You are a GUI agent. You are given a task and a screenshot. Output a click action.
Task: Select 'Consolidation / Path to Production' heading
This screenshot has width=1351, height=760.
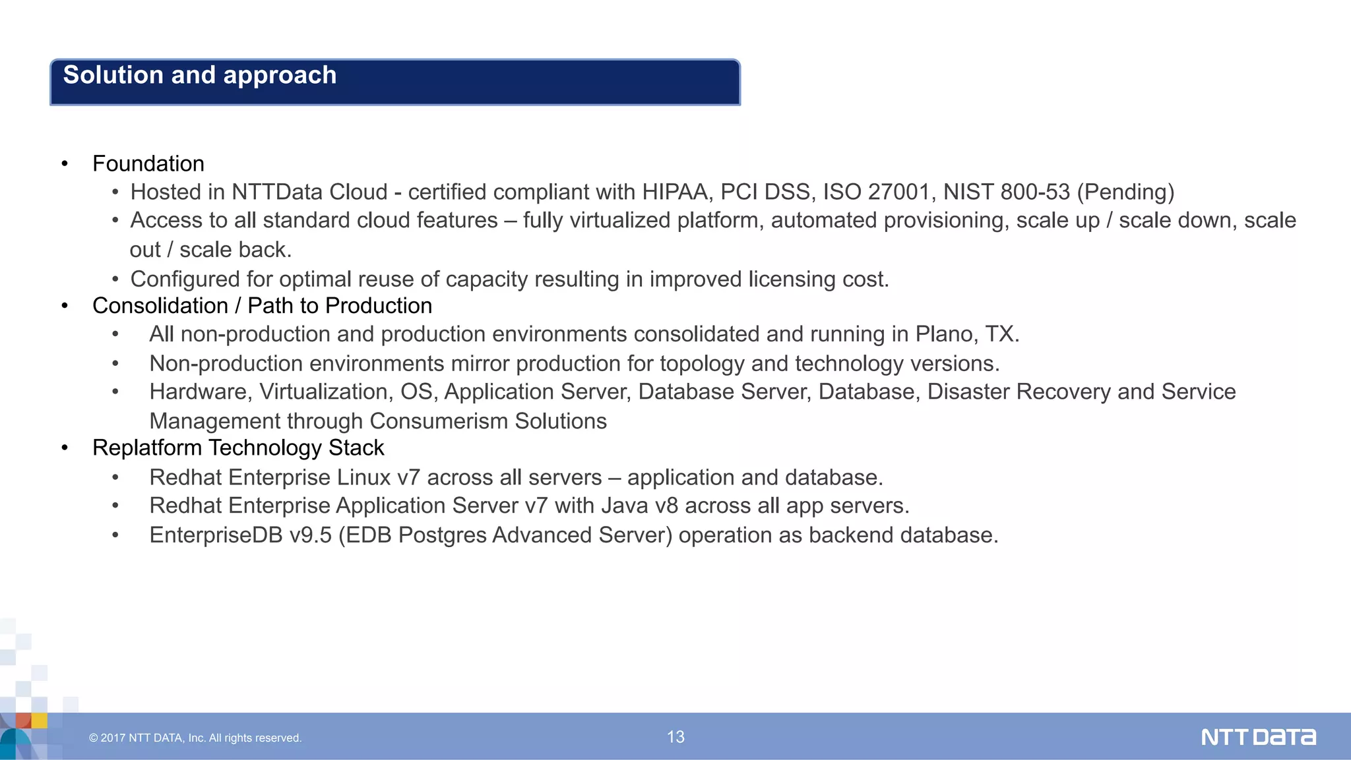click(x=263, y=306)
